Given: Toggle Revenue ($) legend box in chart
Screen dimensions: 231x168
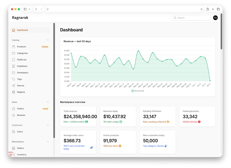Looking at the screenshot, I should (132, 91).
